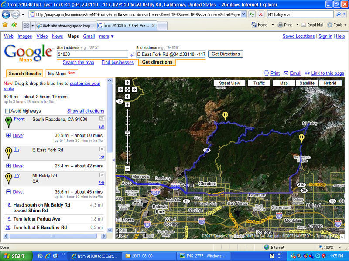Click the browser Back arrow button
The height and width of the screenshot is (261, 349).
click(x=6, y=15)
